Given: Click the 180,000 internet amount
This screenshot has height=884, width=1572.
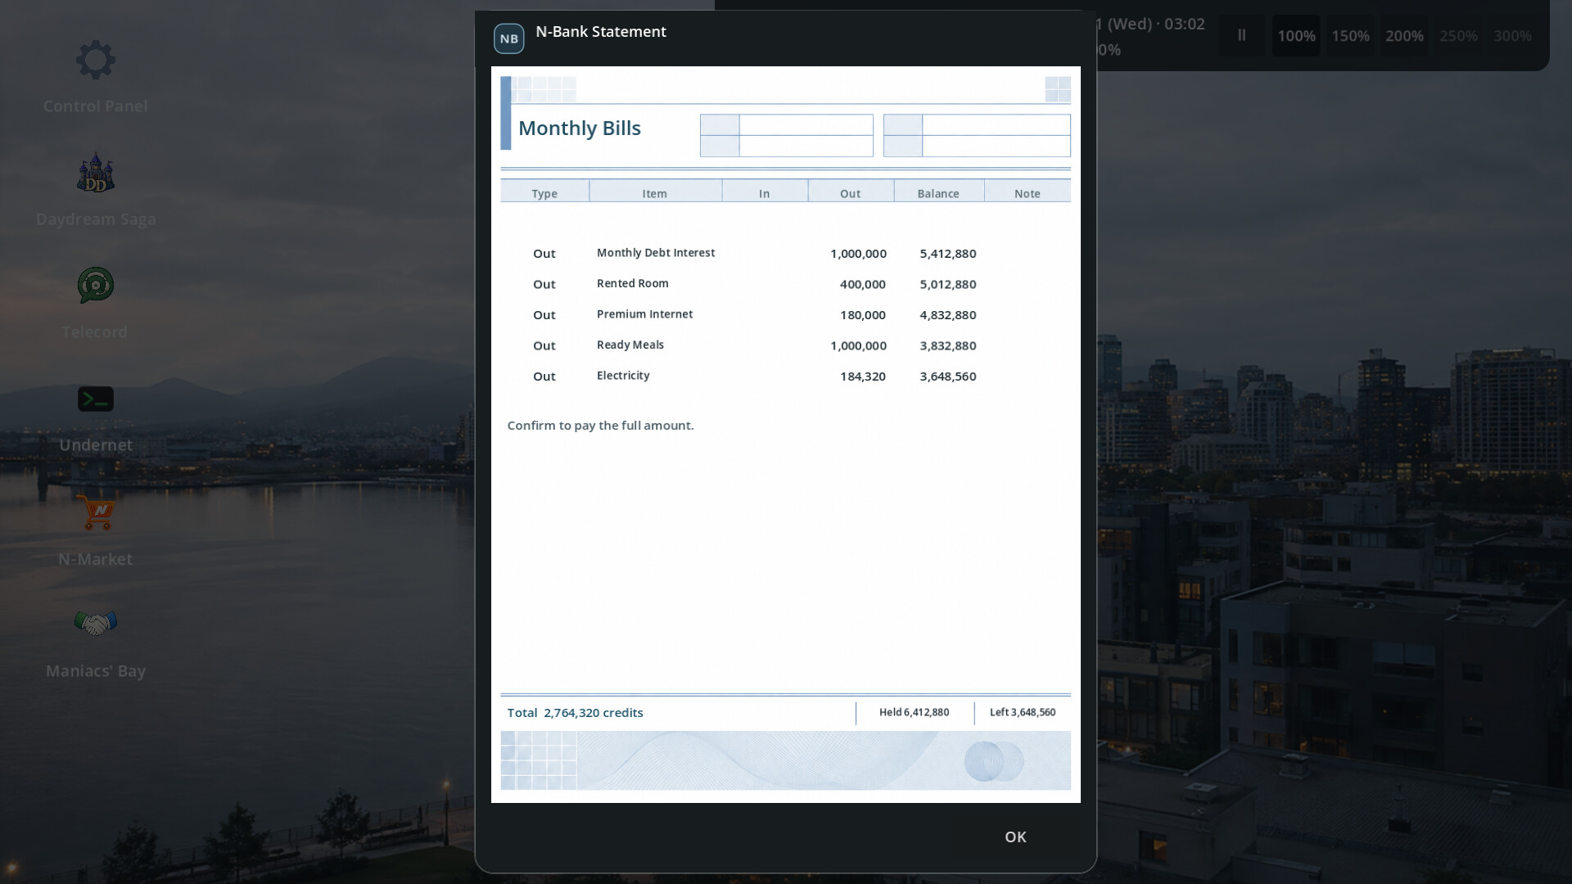Looking at the screenshot, I should click(x=863, y=315).
